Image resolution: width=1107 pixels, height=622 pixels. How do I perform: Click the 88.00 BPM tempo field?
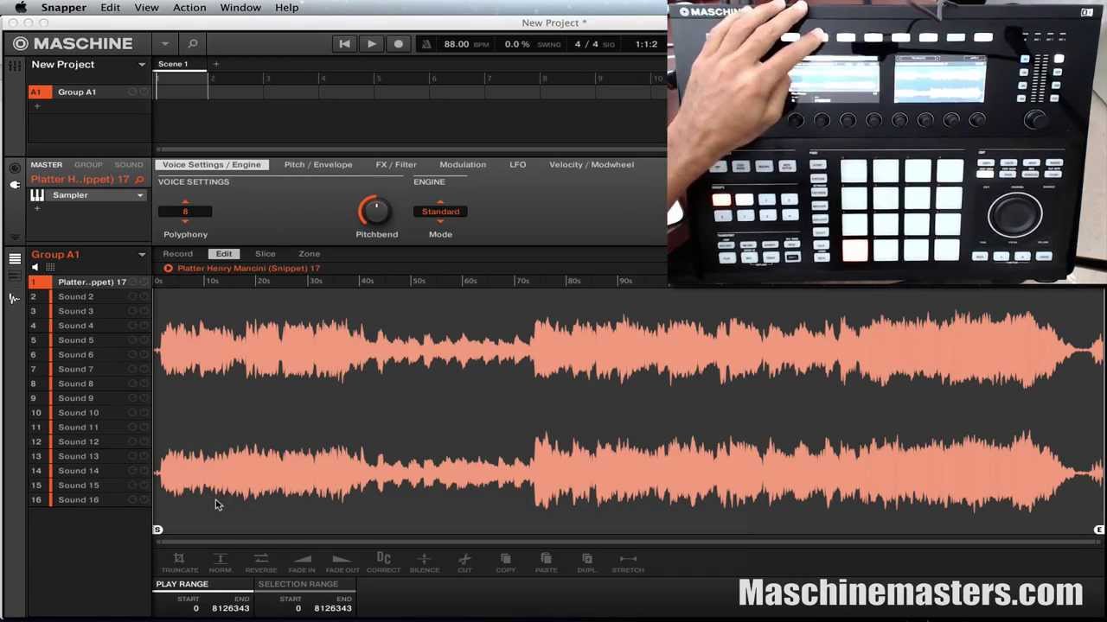(x=456, y=44)
